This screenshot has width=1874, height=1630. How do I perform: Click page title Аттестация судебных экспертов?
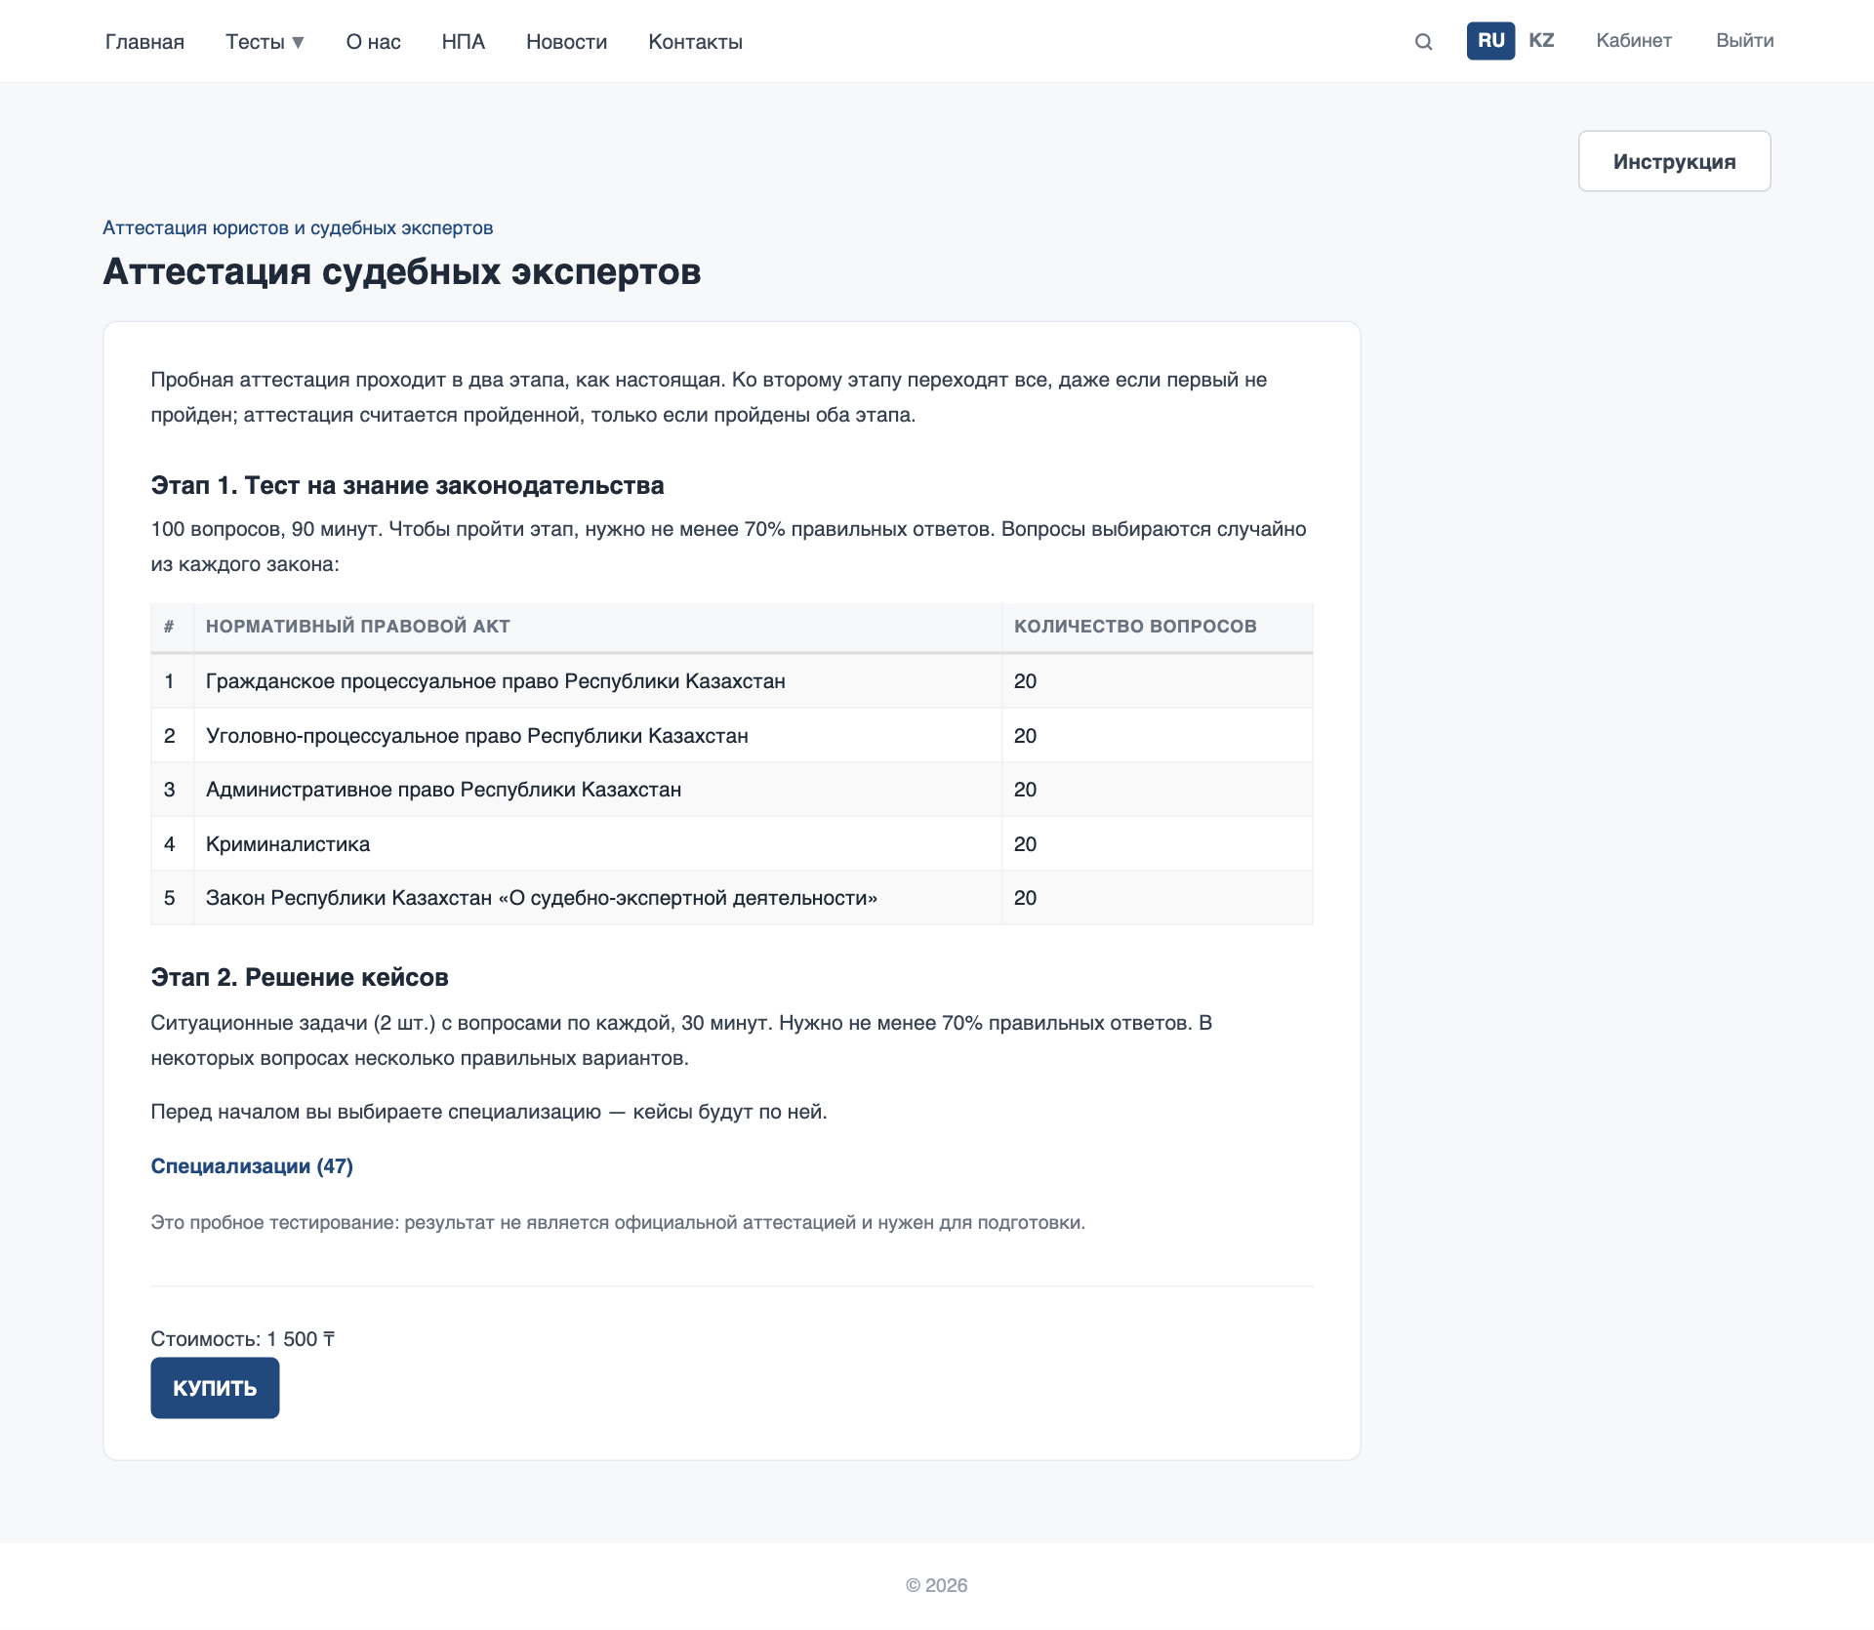pyautogui.click(x=402, y=271)
